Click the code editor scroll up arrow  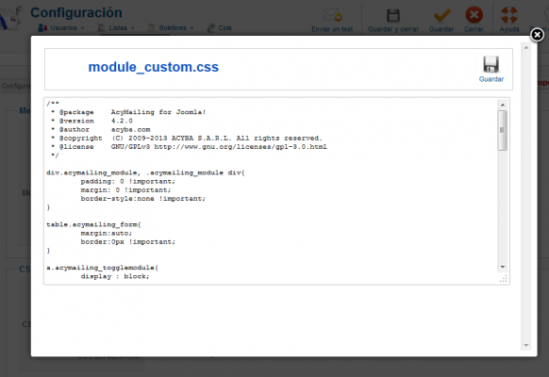(503, 105)
